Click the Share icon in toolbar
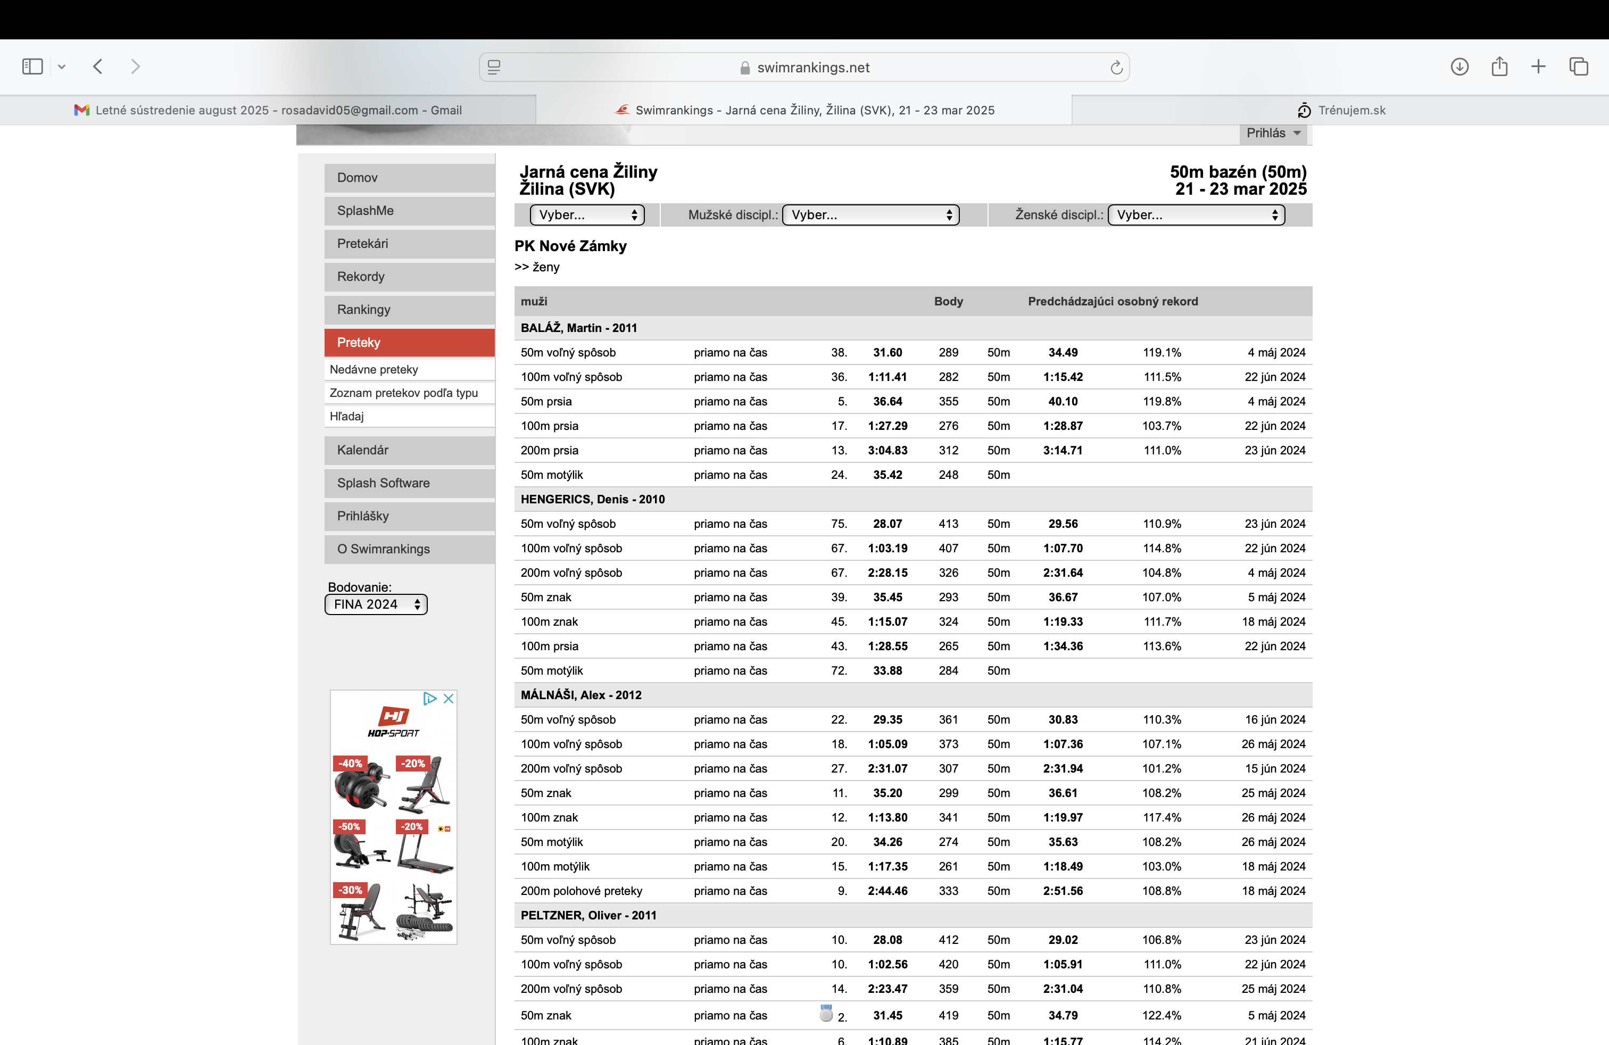The width and height of the screenshot is (1609, 1045). pos(1499,66)
